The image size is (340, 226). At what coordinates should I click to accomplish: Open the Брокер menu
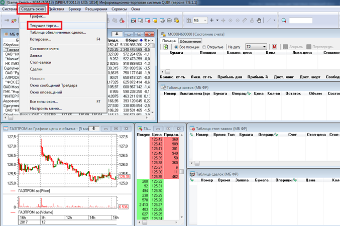point(75,9)
